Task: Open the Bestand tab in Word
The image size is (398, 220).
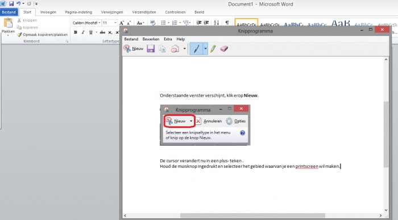Action: (9, 12)
